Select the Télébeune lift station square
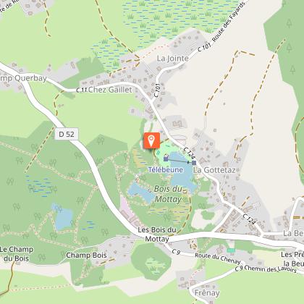The image size is (304, 304). [166, 159]
